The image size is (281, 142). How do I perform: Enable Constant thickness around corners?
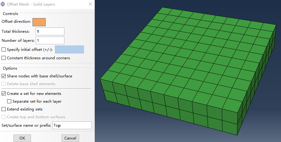(3, 58)
